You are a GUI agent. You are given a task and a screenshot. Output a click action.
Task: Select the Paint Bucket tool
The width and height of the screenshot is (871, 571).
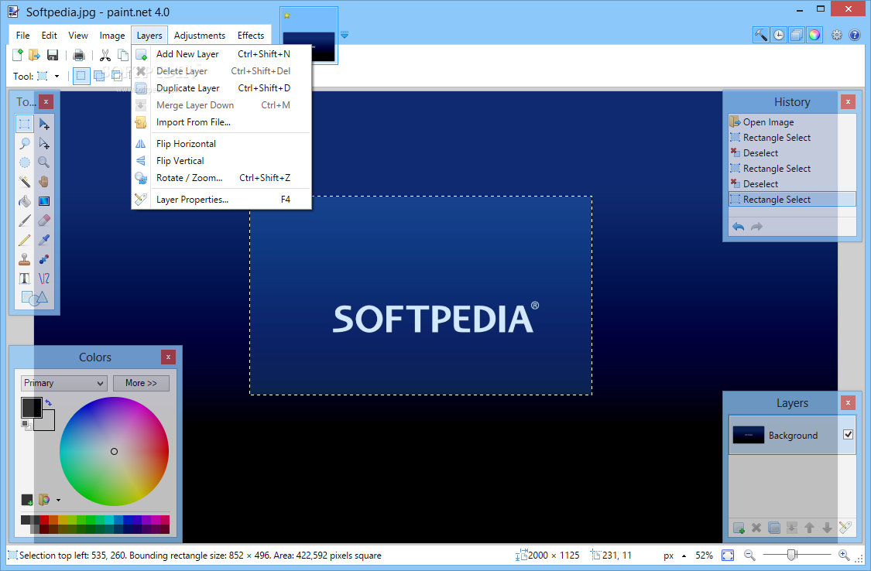(x=25, y=201)
